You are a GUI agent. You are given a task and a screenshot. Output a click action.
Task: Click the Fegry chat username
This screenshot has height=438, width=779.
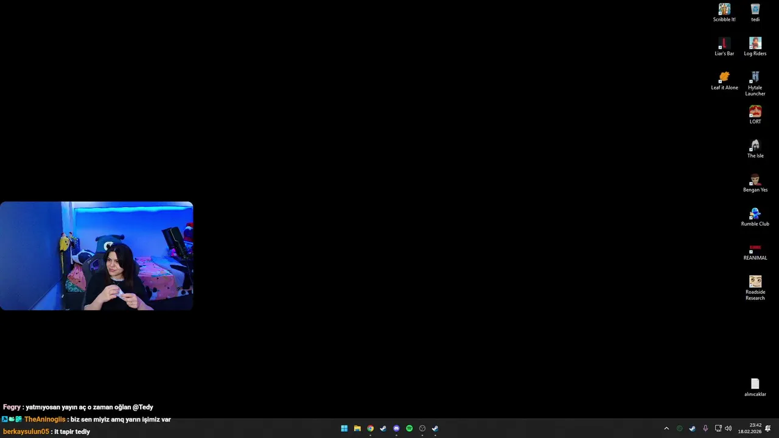click(x=12, y=407)
